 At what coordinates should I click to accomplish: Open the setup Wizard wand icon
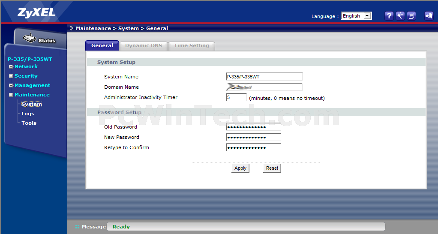pyautogui.click(x=400, y=16)
